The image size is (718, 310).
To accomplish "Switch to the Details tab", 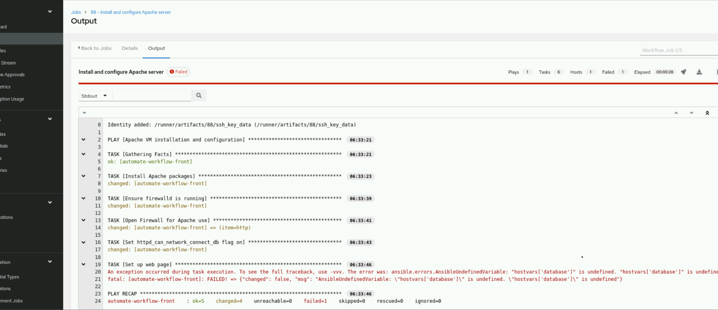I will click(130, 48).
